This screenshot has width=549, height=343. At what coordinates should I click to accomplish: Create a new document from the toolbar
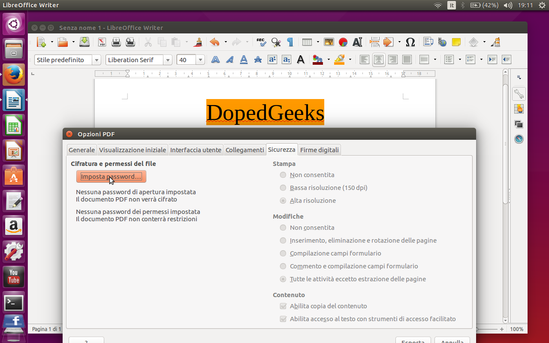point(41,42)
